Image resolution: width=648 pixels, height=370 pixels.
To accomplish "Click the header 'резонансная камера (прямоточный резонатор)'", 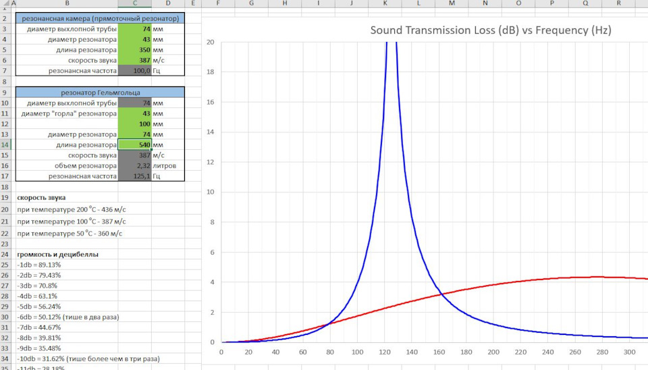I will tap(101, 19).
